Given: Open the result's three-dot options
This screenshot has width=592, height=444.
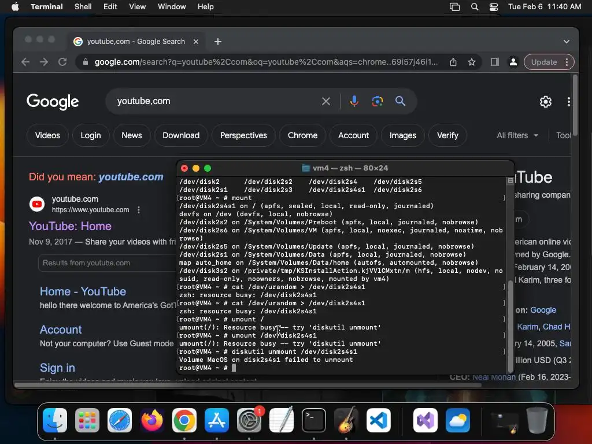Looking at the screenshot, I should 139,210.
